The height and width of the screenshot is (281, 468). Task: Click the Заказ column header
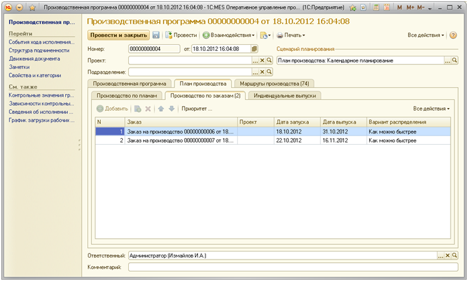tap(181, 122)
